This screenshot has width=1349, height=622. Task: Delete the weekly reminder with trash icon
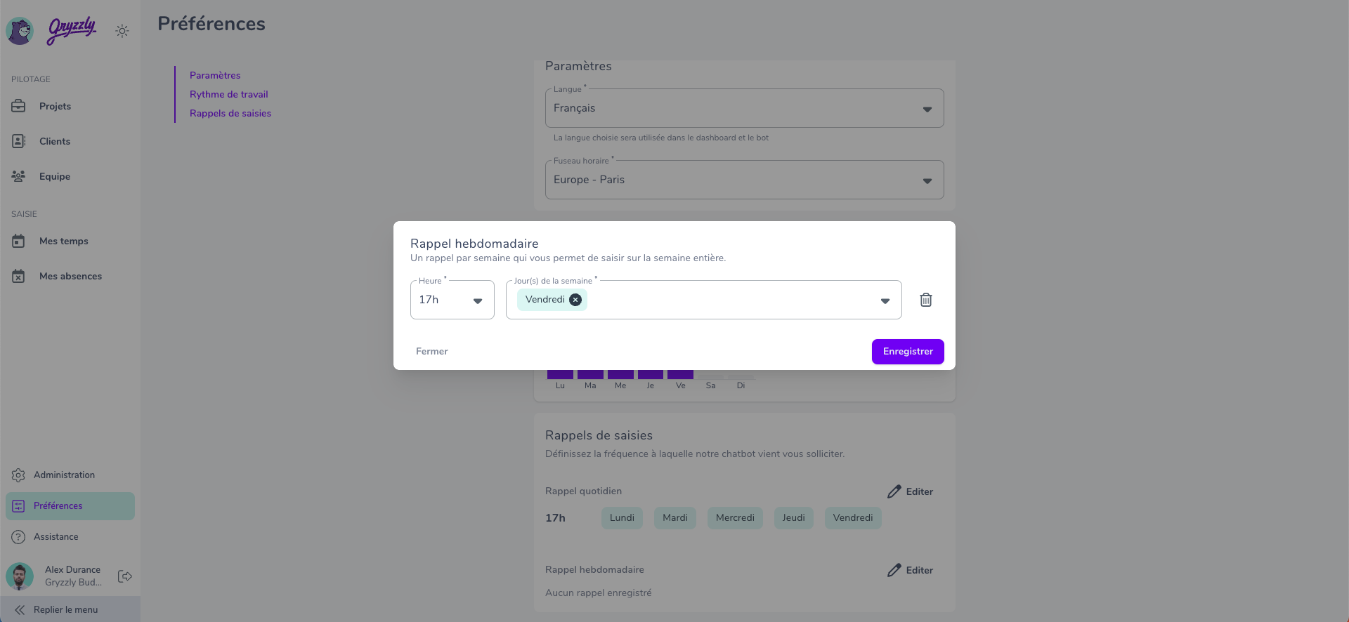coord(926,300)
